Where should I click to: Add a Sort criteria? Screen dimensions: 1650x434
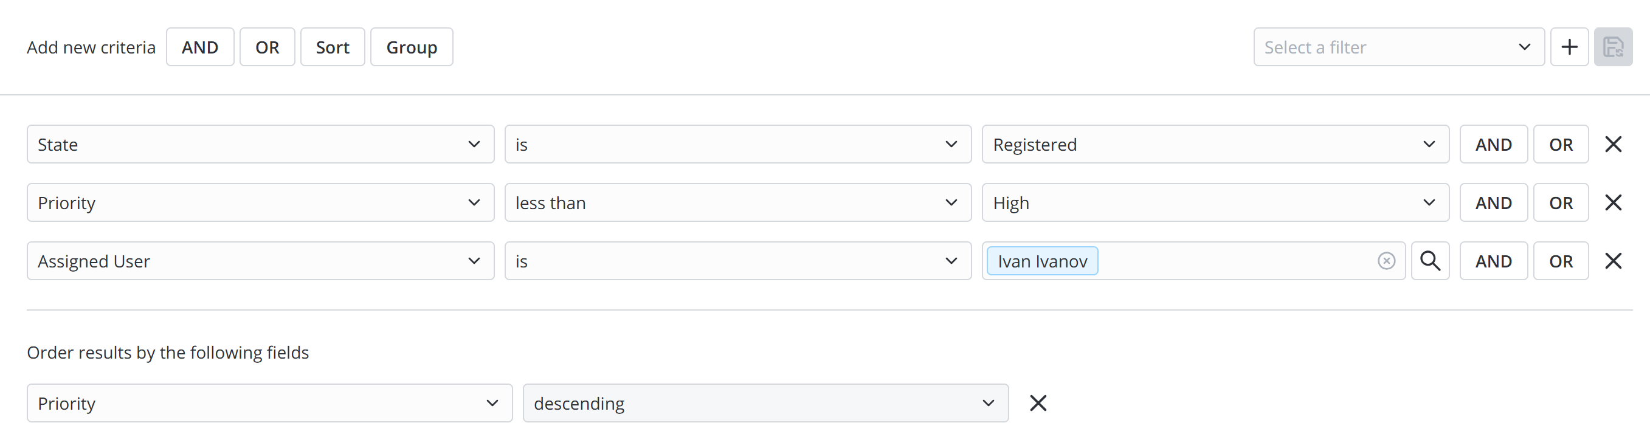tap(333, 47)
